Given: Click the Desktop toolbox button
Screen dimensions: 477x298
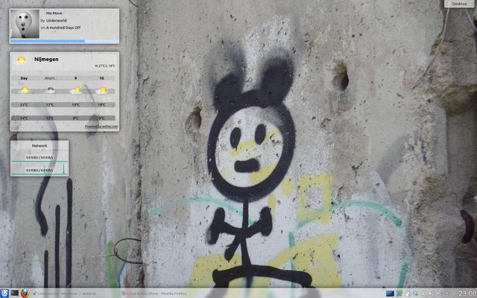Looking at the screenshot, I should click(459, 4).
